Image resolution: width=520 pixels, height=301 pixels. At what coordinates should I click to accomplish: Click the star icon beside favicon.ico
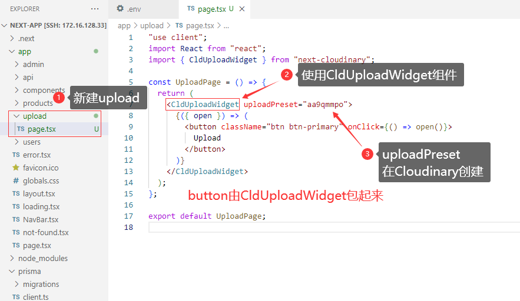16,168
